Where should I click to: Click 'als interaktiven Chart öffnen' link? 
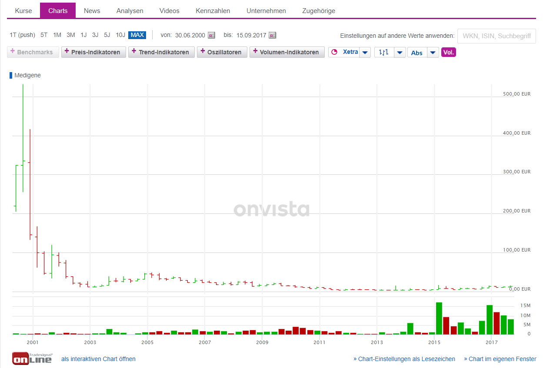[98, 359]
